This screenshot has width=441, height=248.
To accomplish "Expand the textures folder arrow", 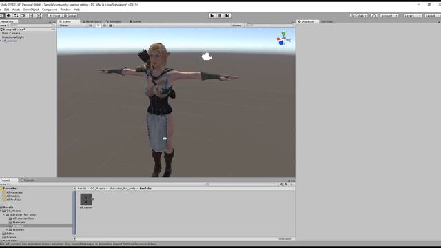I will [x=8, y=229].
